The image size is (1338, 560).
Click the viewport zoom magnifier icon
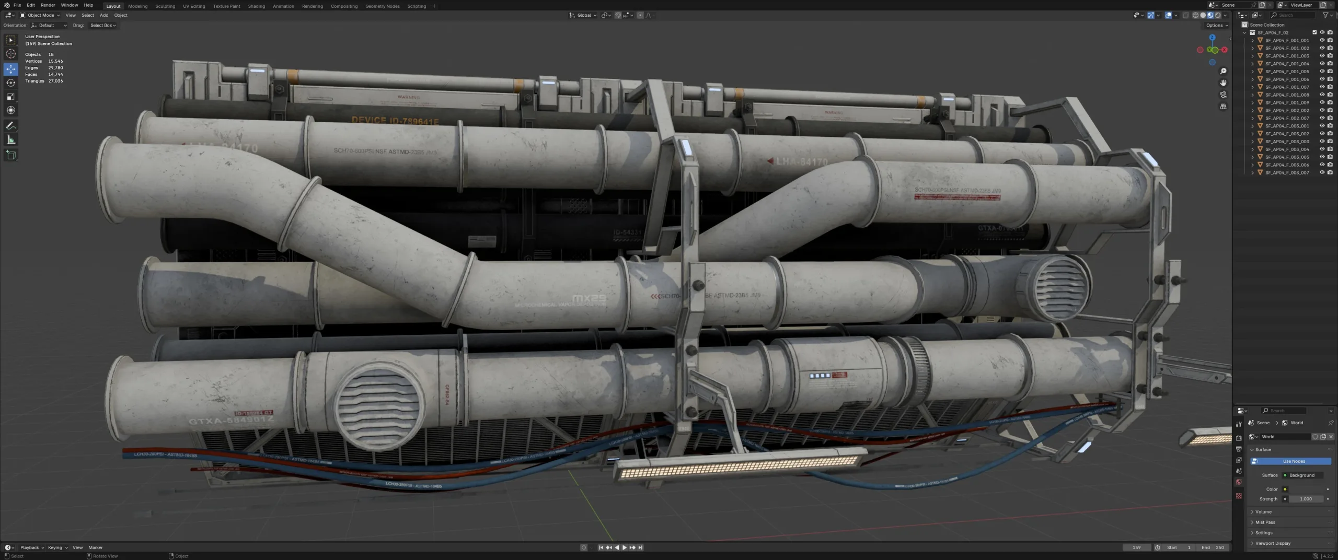(x=1223, y=72)
